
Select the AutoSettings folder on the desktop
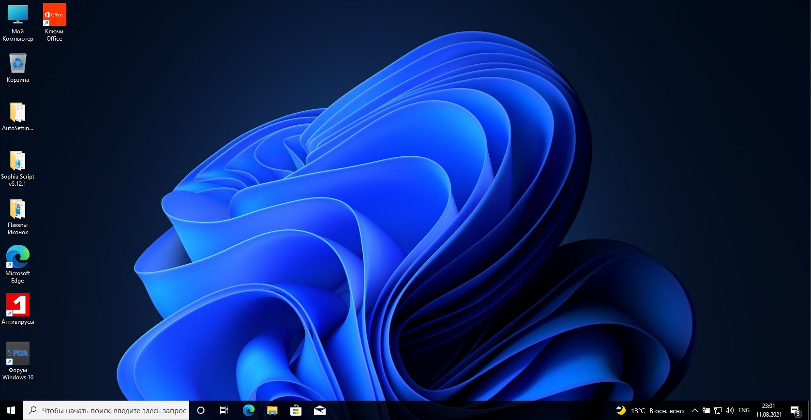(x=18, y=117)
